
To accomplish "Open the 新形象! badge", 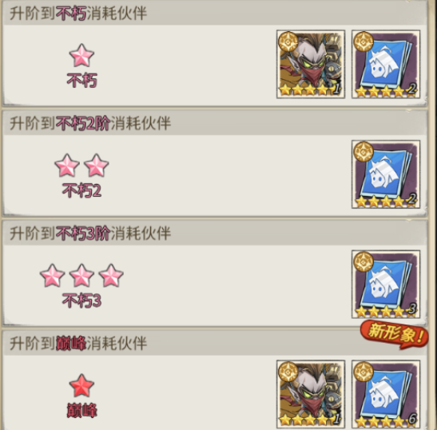I will [x=395, y=334].
